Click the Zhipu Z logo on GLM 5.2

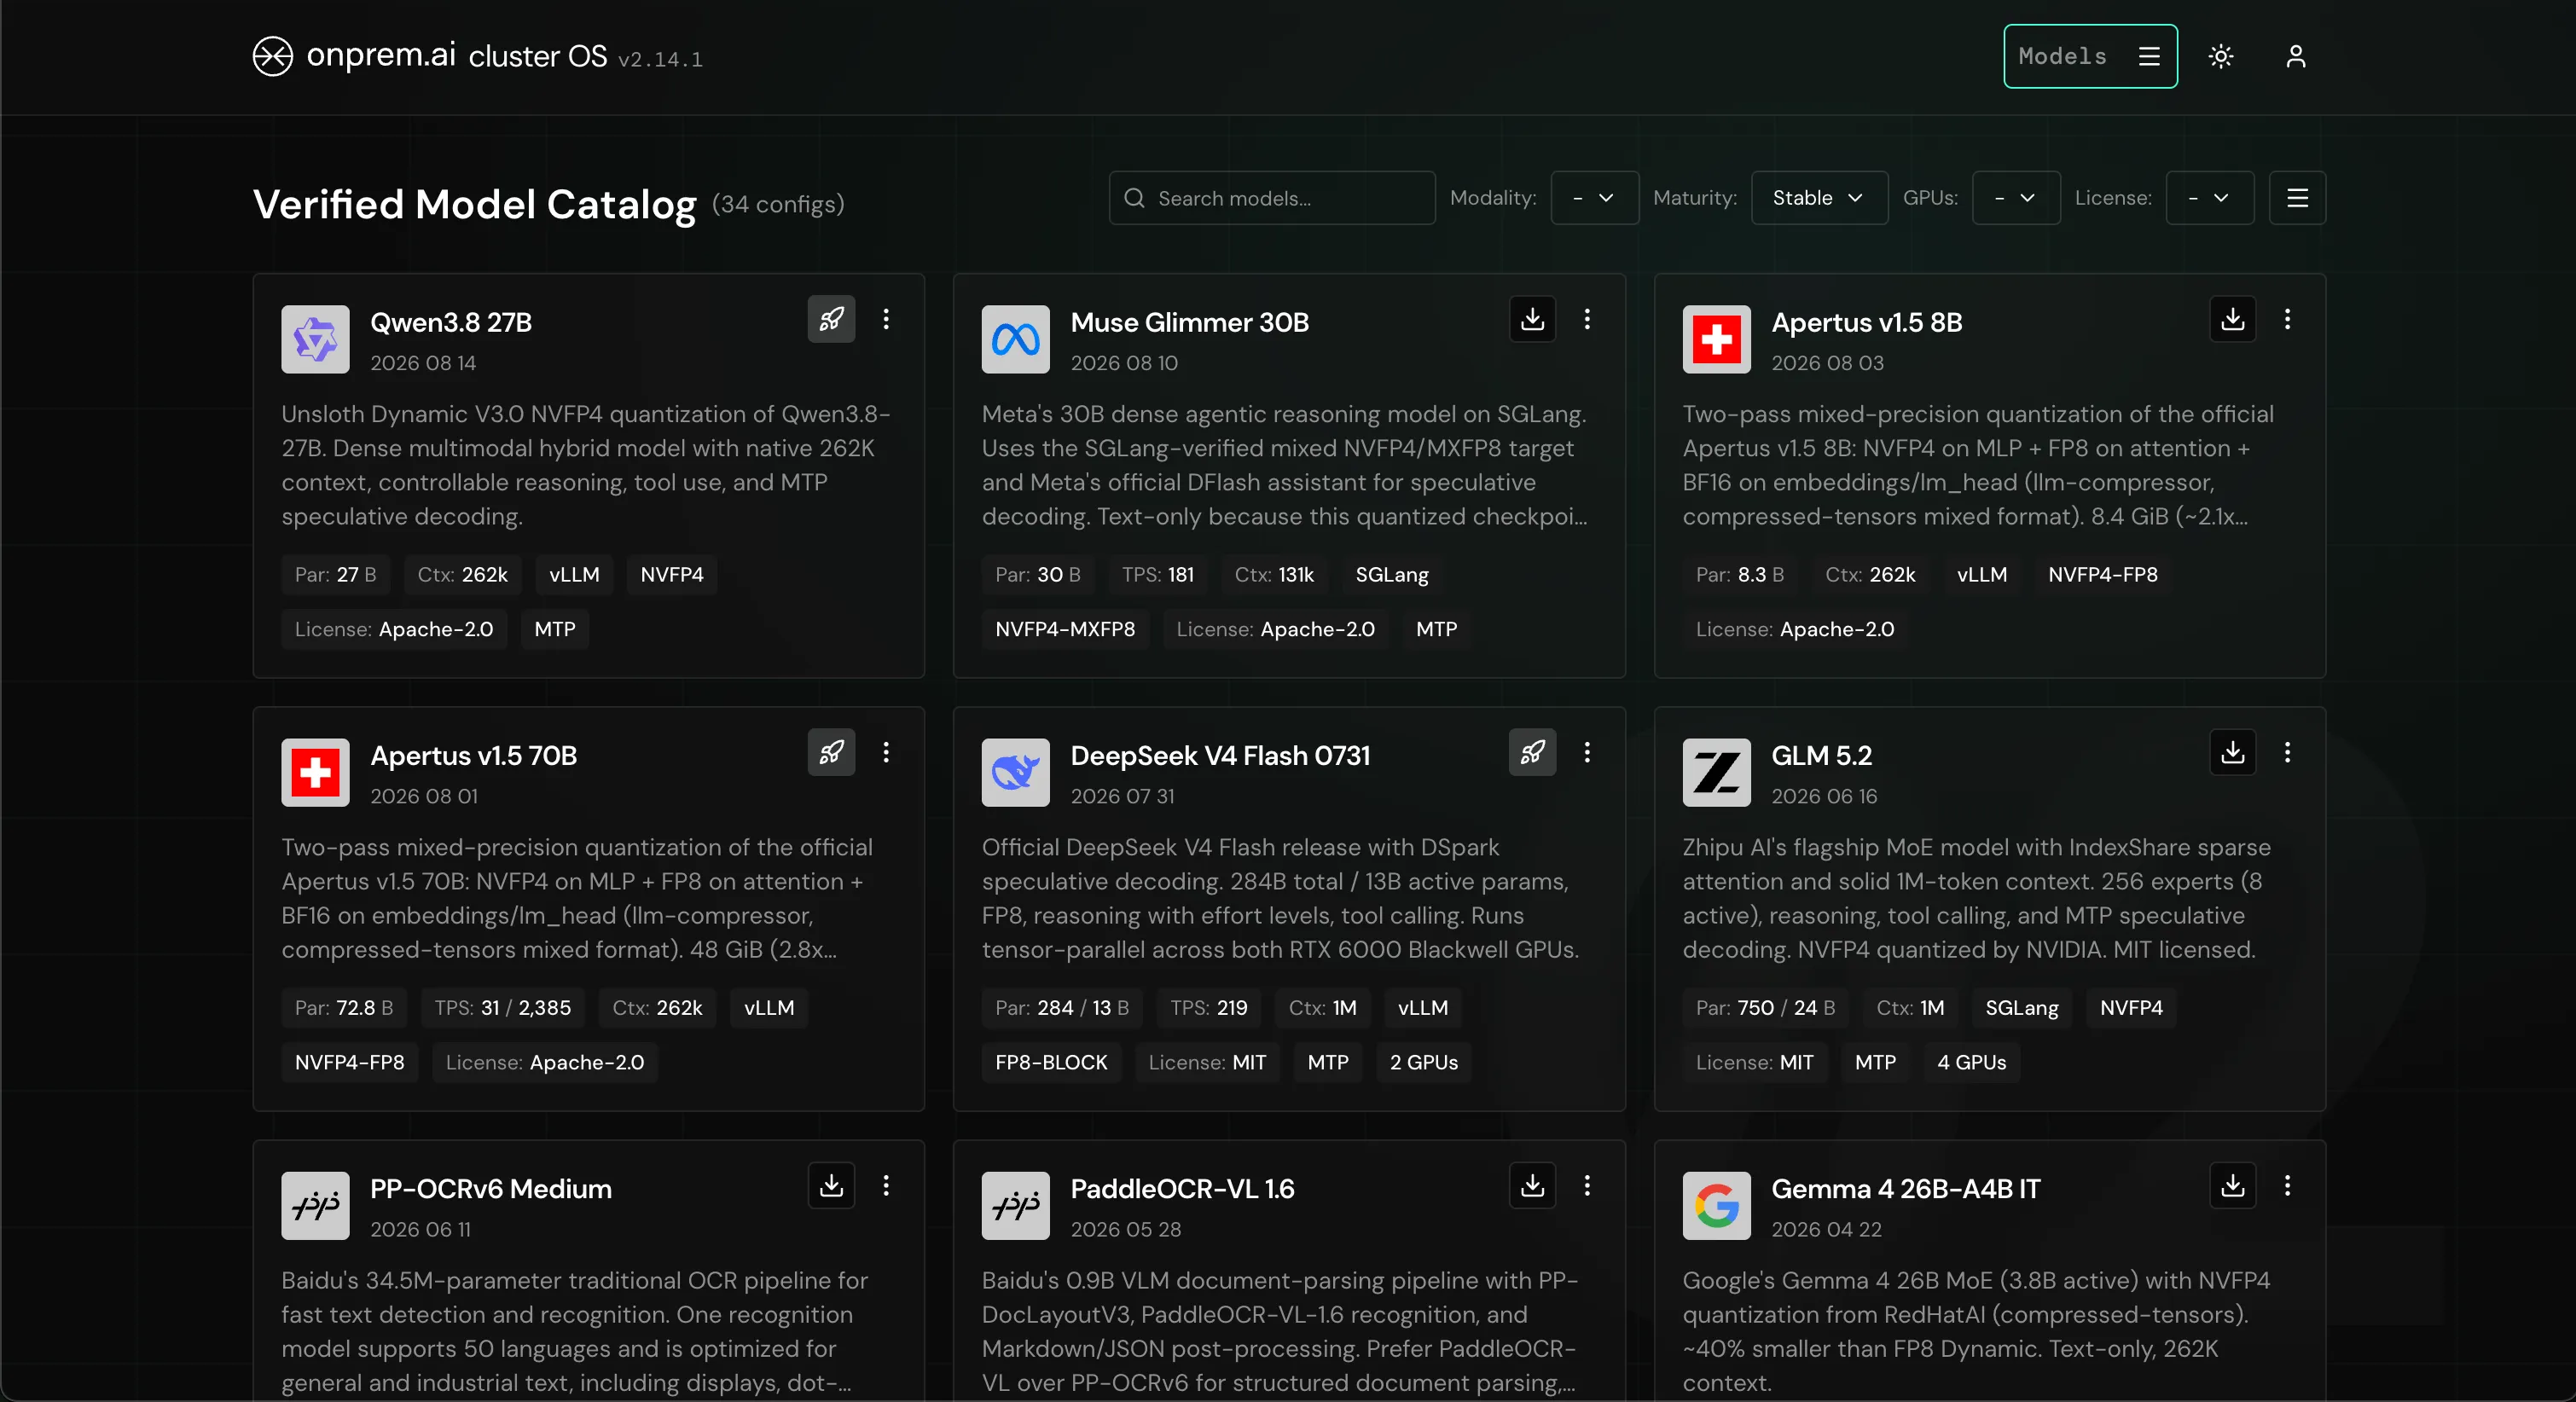[1716, 772]
